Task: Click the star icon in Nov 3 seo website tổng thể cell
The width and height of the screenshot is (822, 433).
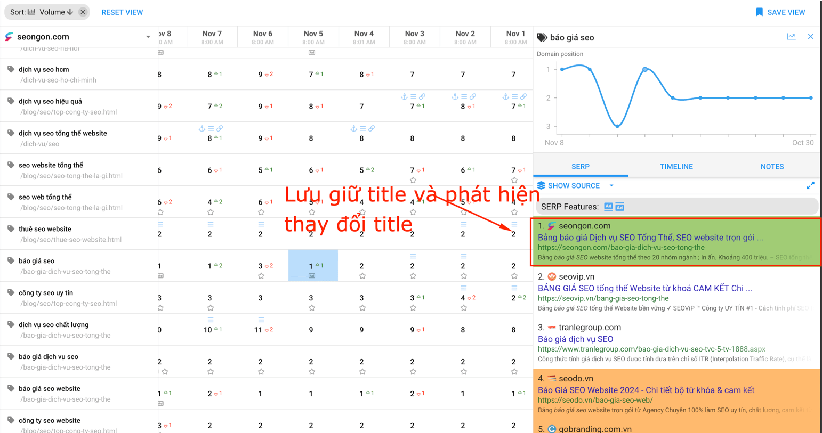Action: point(413,180)
